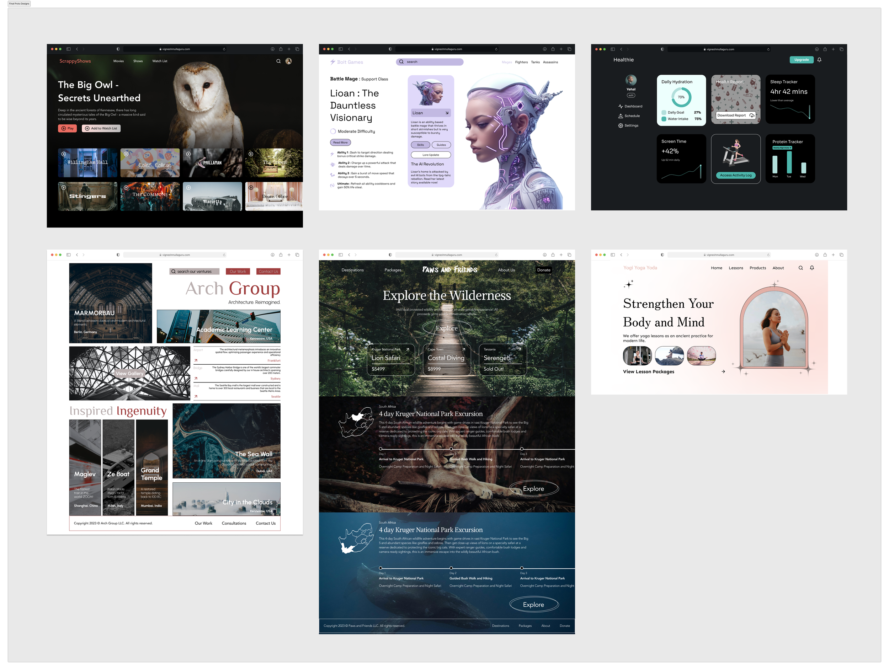Expand the Lion Safari card arrow
Viewport: 889px width, 670px height.
pyautogui.click(x=408, y=349)
